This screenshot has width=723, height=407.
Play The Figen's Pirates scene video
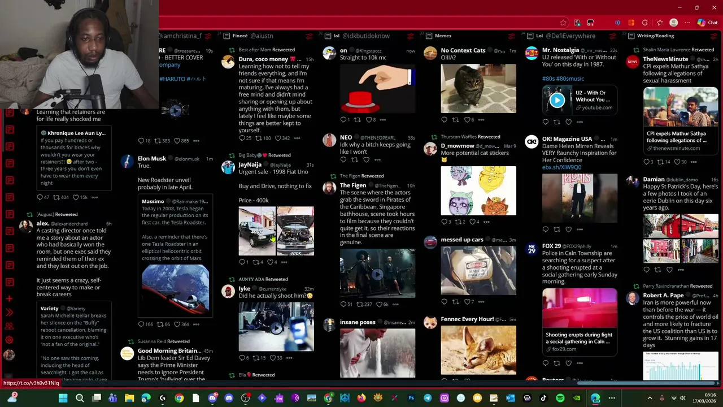377,274
